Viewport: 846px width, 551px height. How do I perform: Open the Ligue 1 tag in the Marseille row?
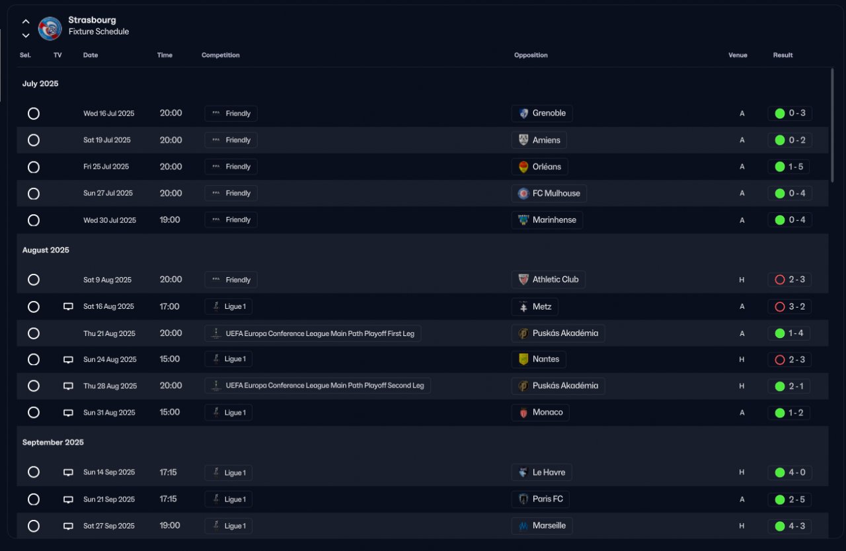[x=228, y=526]
